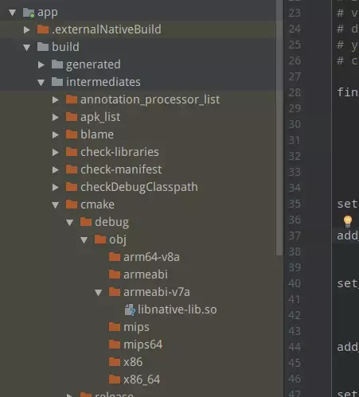The width and height of the screenshot is (359, 397).
Task: Collapse the build folder arrow
Action: [26, 48]
